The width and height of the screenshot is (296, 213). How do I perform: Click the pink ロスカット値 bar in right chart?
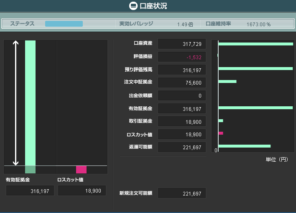221,133
